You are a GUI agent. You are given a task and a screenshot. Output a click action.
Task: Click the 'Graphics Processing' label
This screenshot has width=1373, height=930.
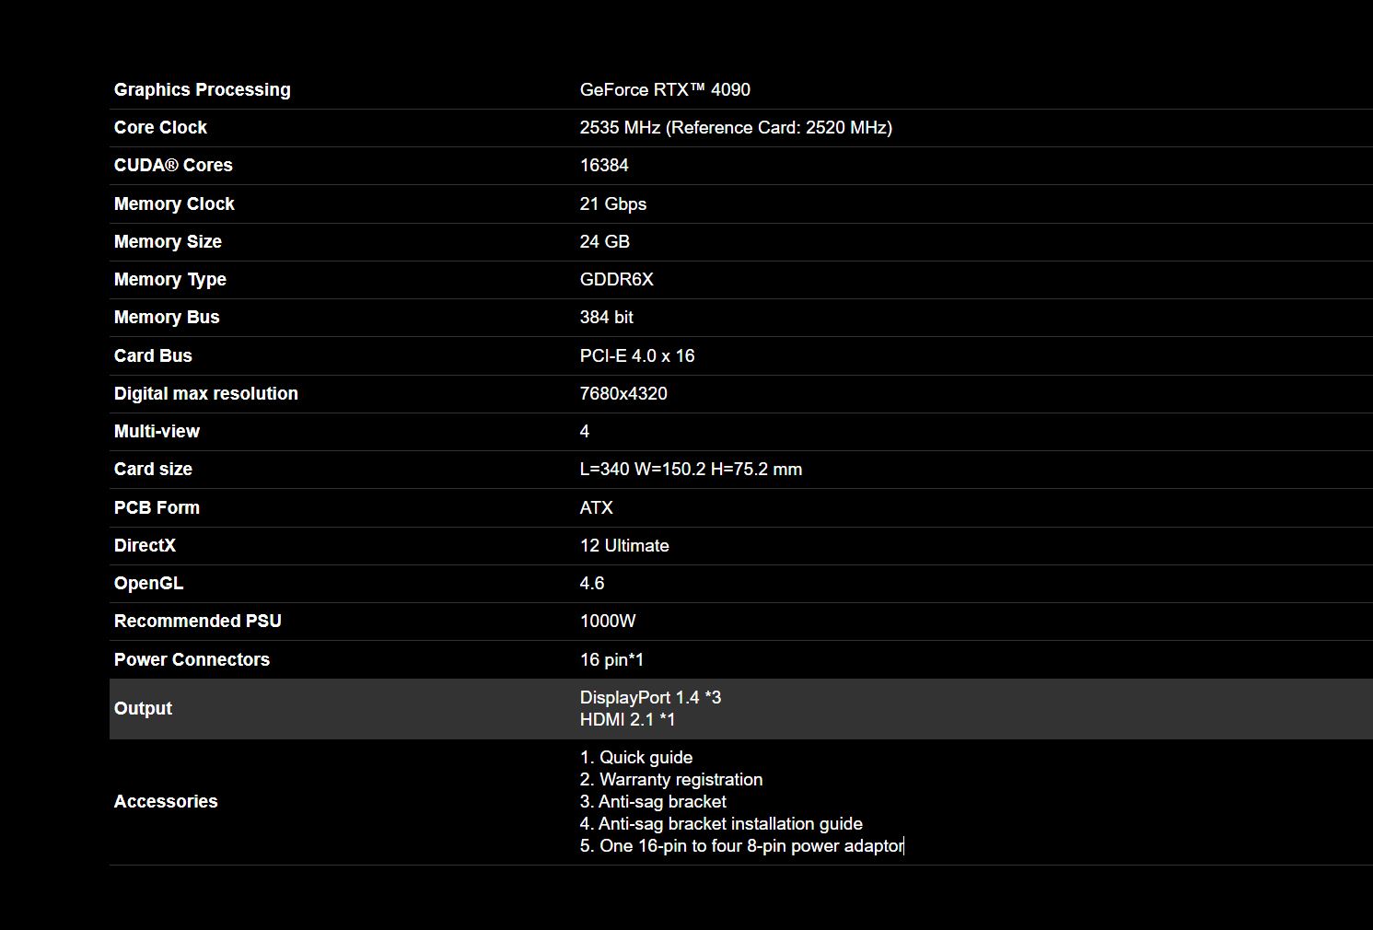(202, 89)
